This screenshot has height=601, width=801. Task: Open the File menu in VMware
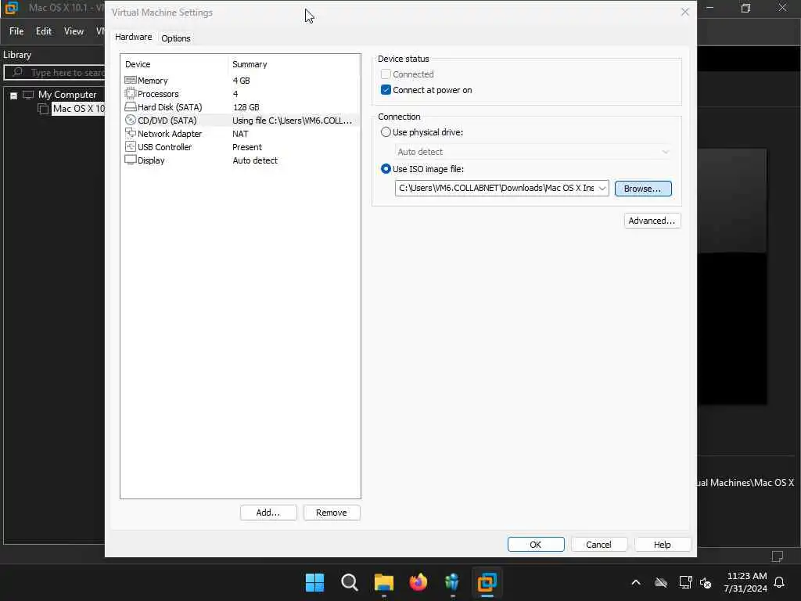point(16,31)
